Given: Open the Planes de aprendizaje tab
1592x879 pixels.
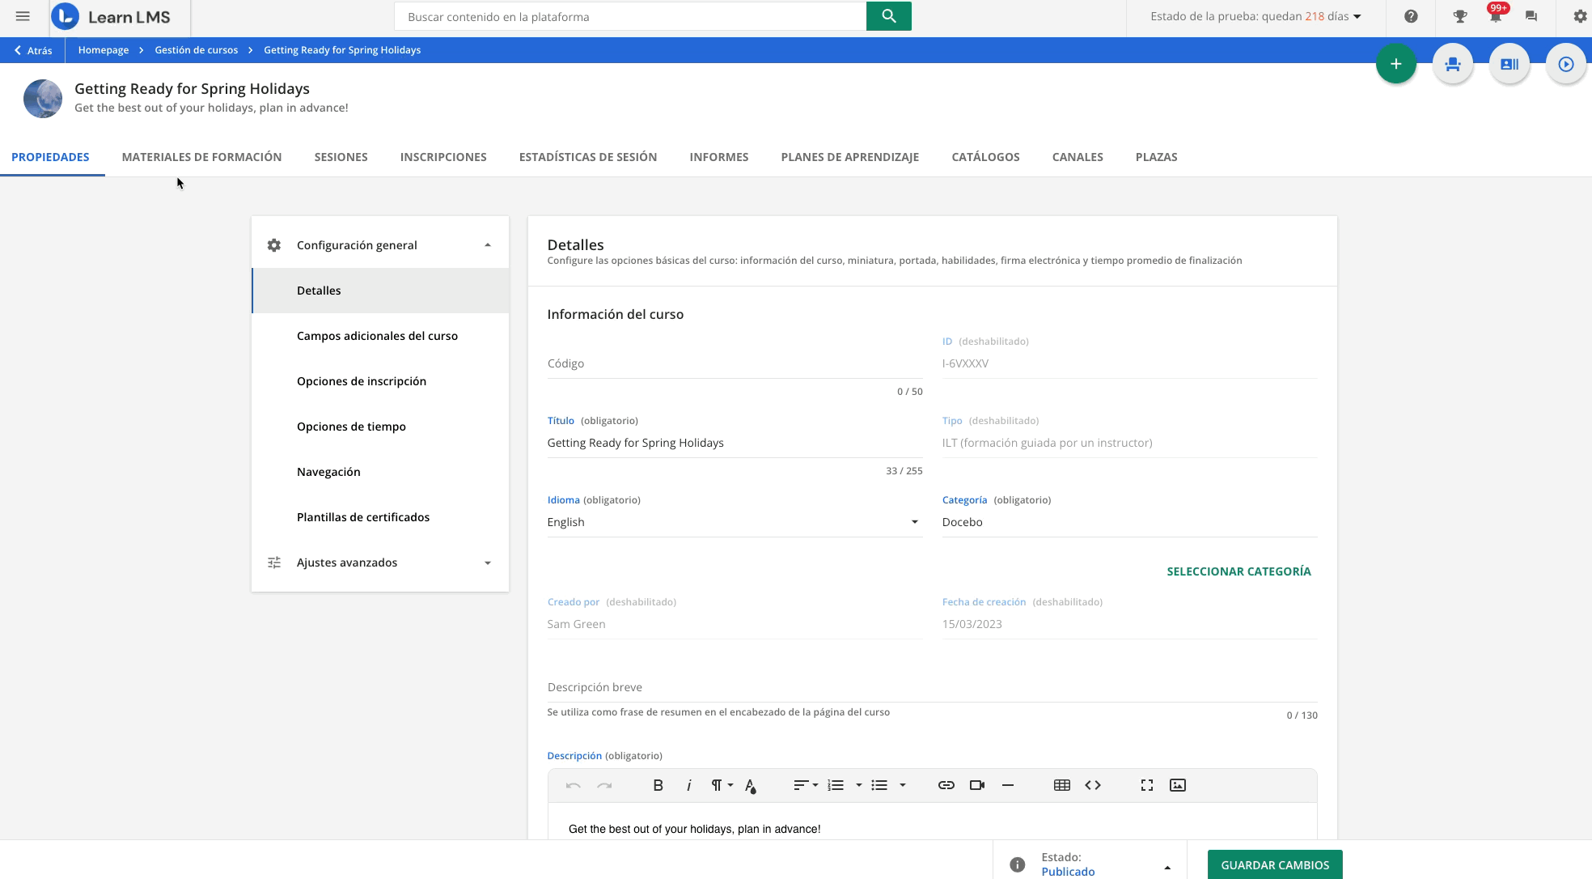Looking at the screenshot, I should [x=849, y=157].
